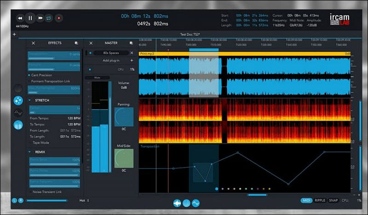Toggle the MIDI mode button
The width and height of the screenshot is (368, 215).
coord(306,200)
